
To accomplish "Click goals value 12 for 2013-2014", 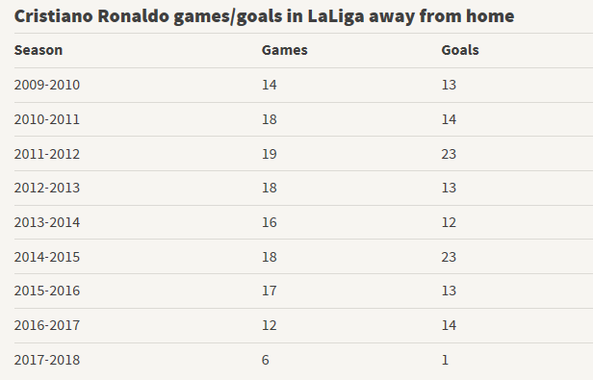I will click(449, 222).
